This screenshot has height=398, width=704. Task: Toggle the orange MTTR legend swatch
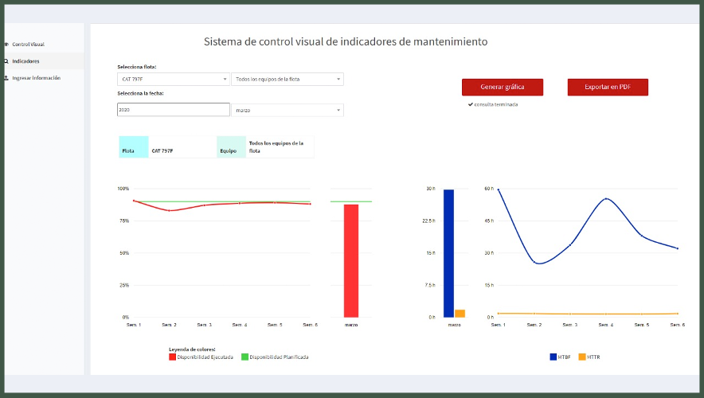point(581,357)
